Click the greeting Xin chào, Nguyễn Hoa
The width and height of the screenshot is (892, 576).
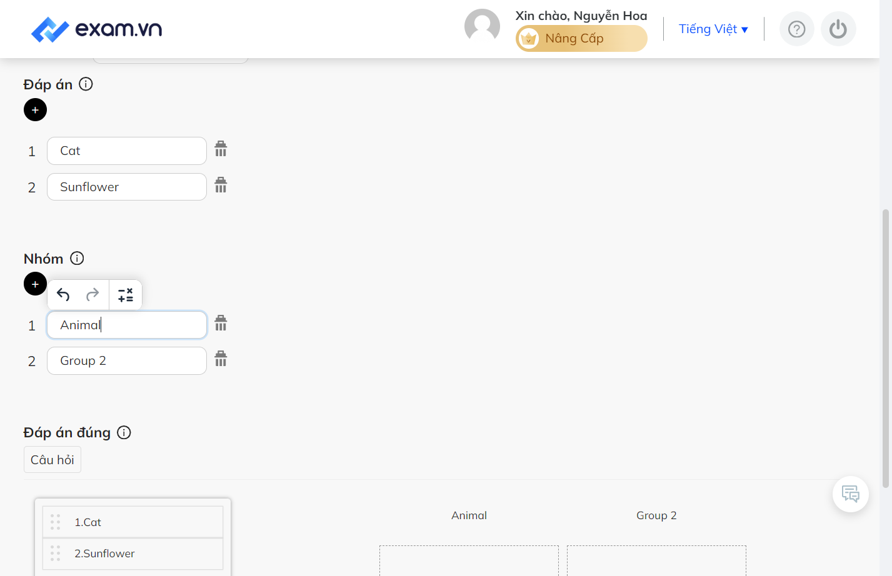point(581,16)
